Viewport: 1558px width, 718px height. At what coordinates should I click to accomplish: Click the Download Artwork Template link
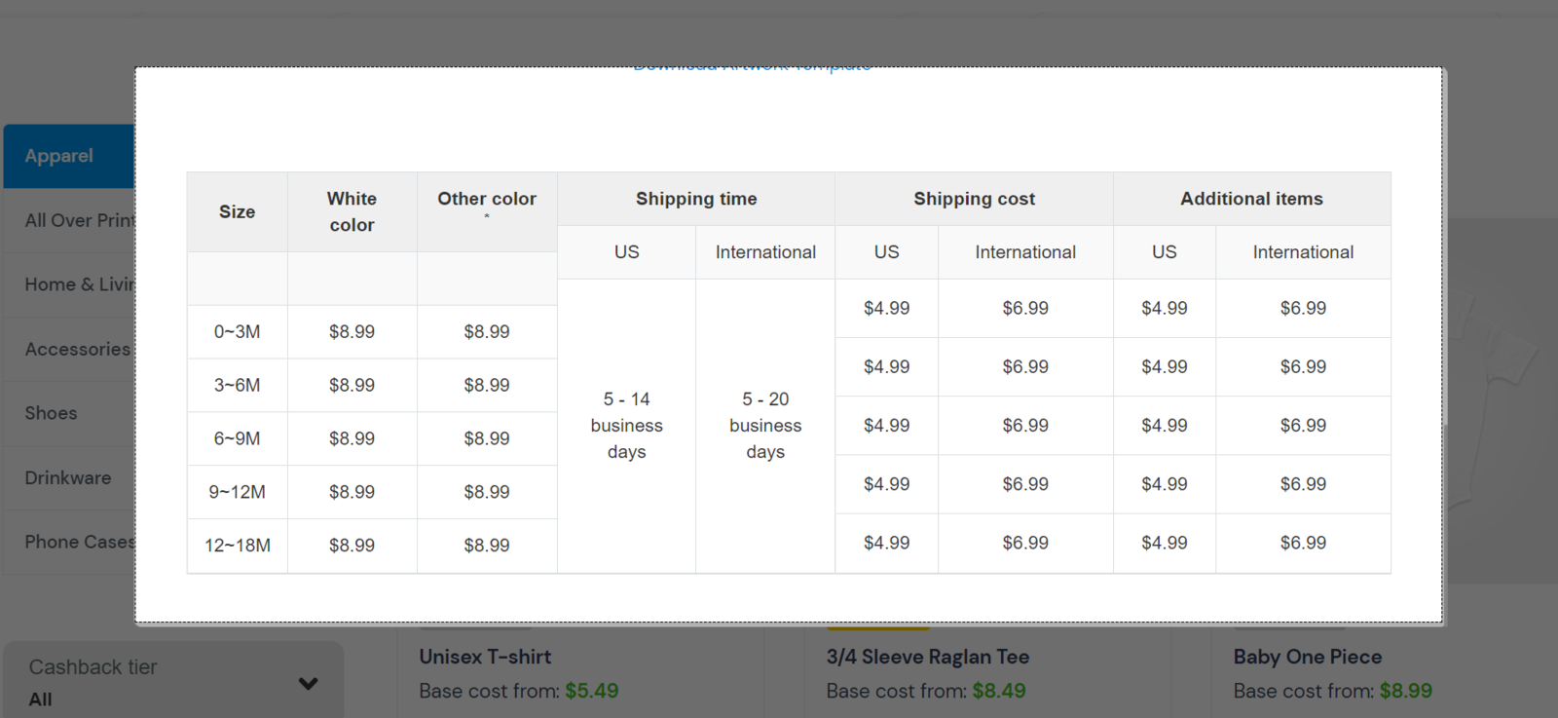pyautogui.click(x=752, y=67)
